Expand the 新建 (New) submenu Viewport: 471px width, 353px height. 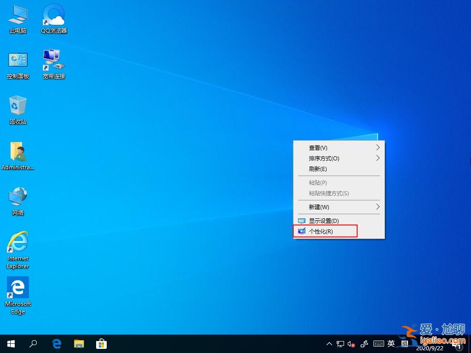point(338,207)
